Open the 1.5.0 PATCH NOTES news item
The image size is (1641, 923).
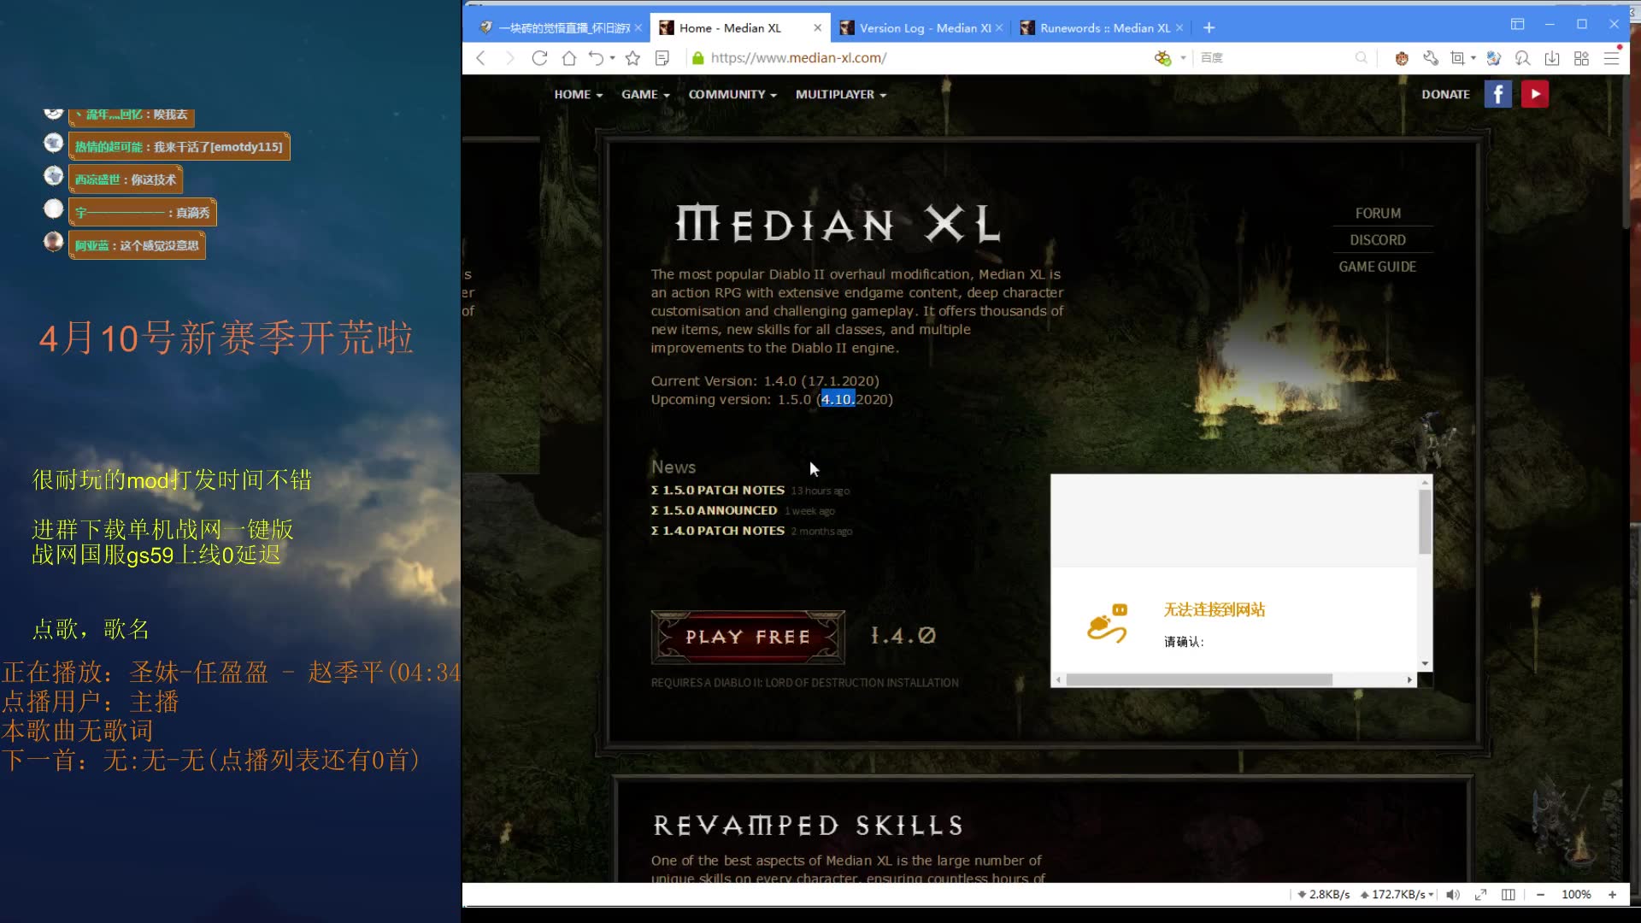click(717, 491)
